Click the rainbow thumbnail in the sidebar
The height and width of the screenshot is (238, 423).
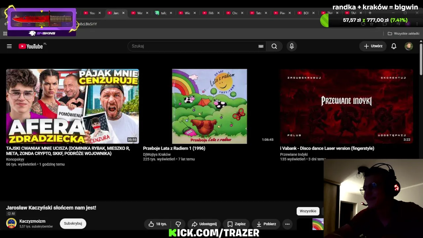[x=318, y=224]
